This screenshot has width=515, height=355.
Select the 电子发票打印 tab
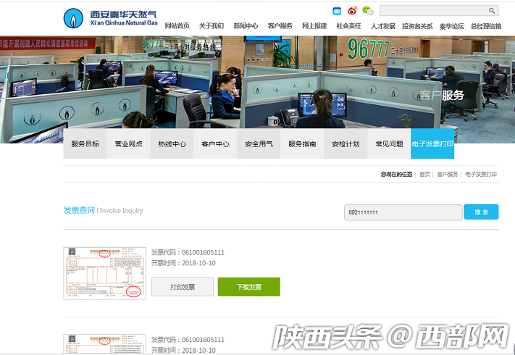pyautogui.click(x=432, y=143)
